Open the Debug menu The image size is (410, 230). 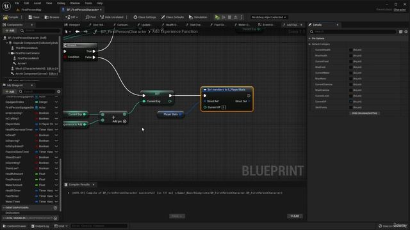61,3
